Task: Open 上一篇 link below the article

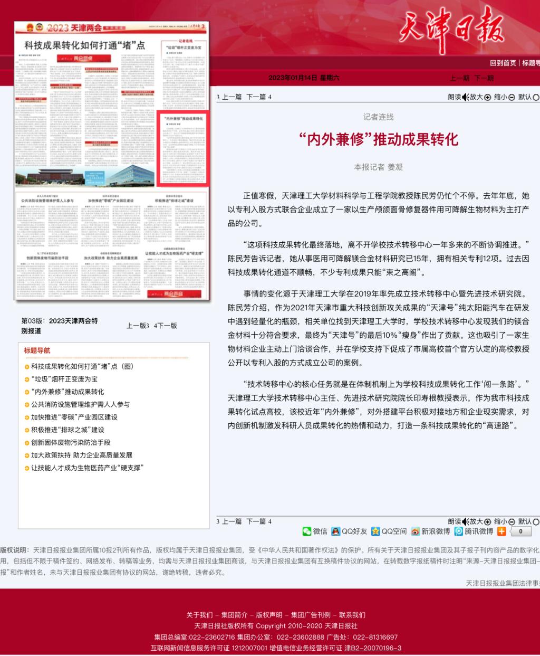Action: [232, 521]
